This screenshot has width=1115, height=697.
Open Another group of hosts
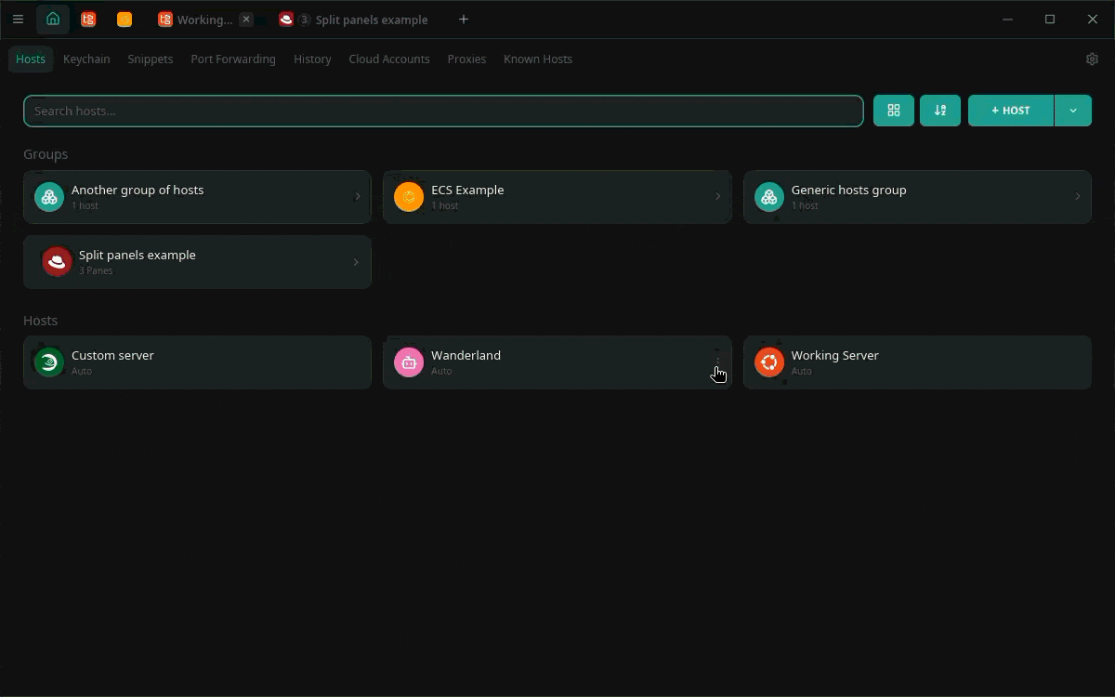point(197,197)
